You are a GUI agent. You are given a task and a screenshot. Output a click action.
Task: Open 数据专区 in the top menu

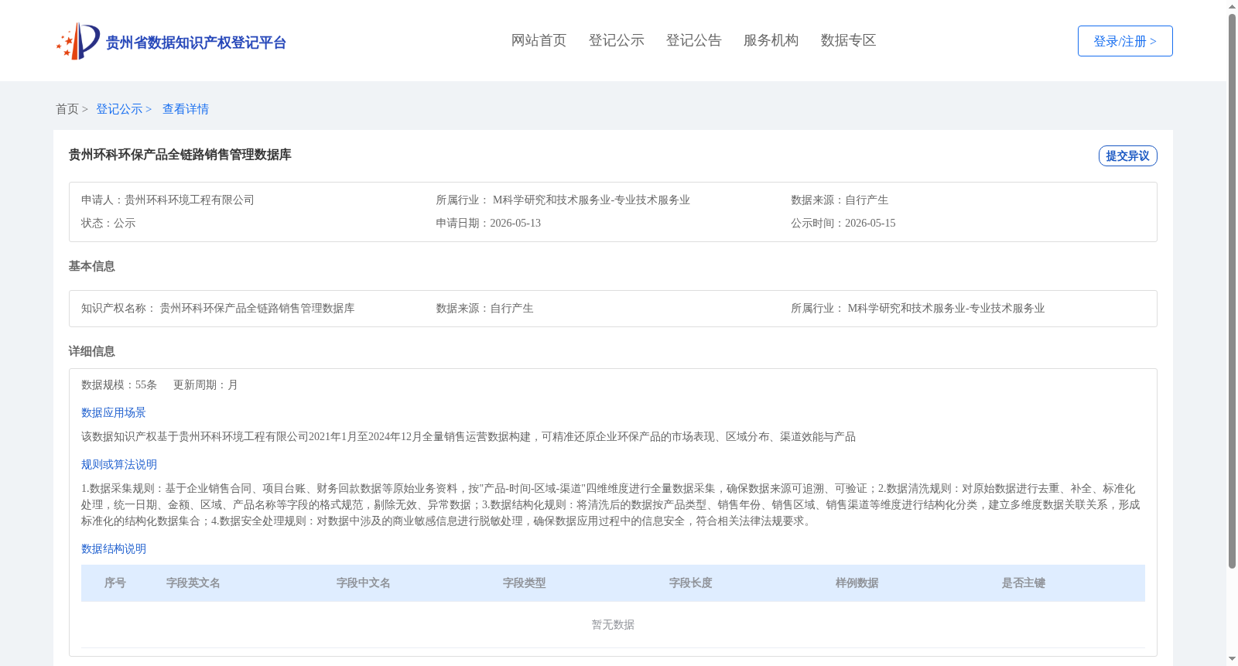[x=848, y=40]
